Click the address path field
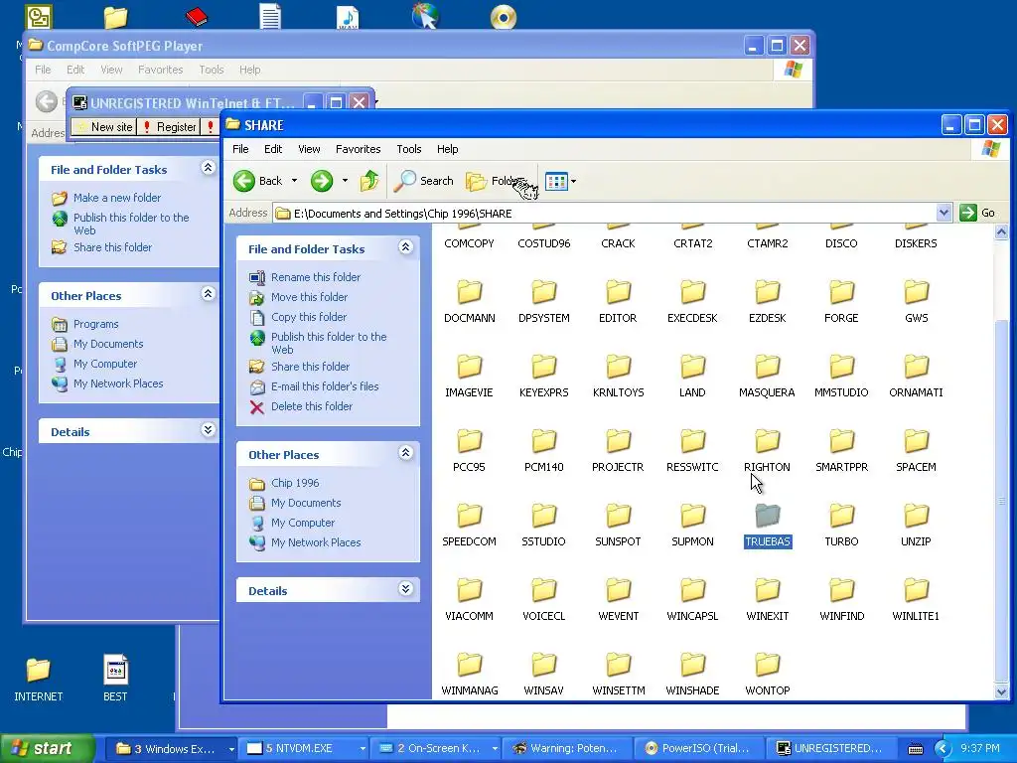Viewport: 1017px width, 763px height. tap(605, 214)
